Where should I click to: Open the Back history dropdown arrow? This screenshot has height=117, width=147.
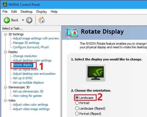point(23,20)
